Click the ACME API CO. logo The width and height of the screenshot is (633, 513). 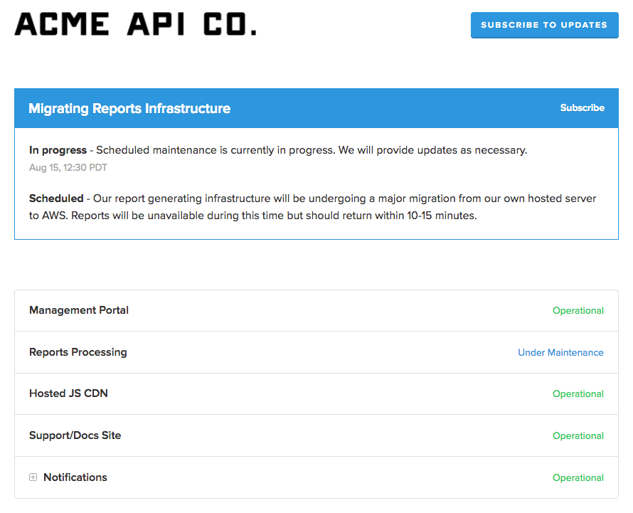pos(135,24)
